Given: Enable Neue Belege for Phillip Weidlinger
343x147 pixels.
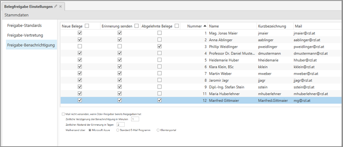Looking at the screenshot, I should 80,46.
